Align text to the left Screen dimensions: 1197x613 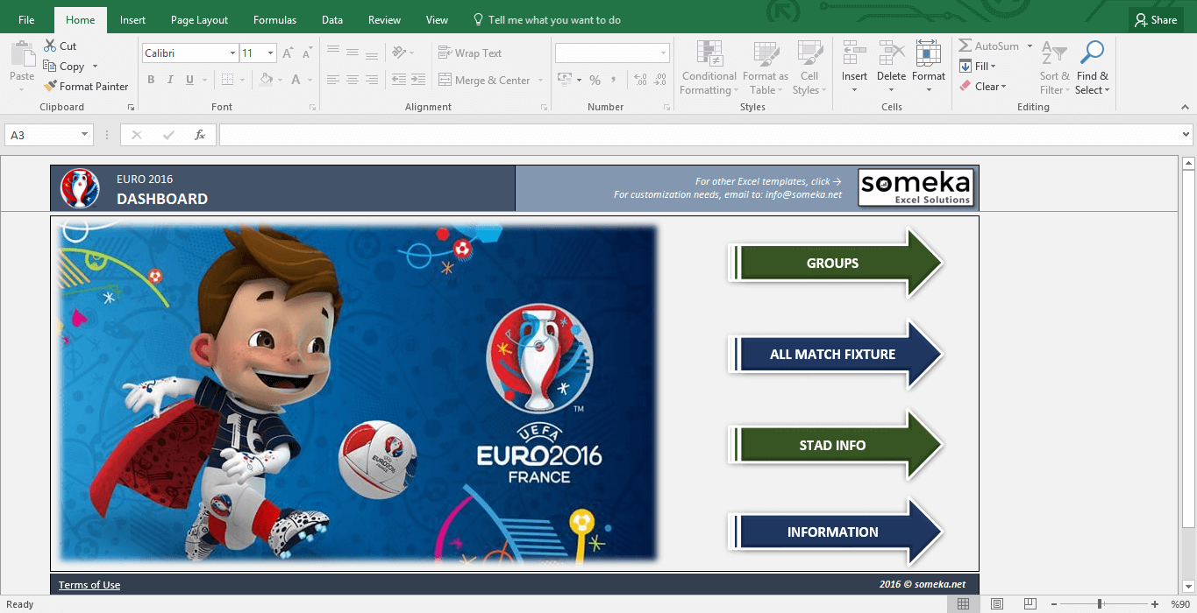pyautogui.click(x=333, y=80)
